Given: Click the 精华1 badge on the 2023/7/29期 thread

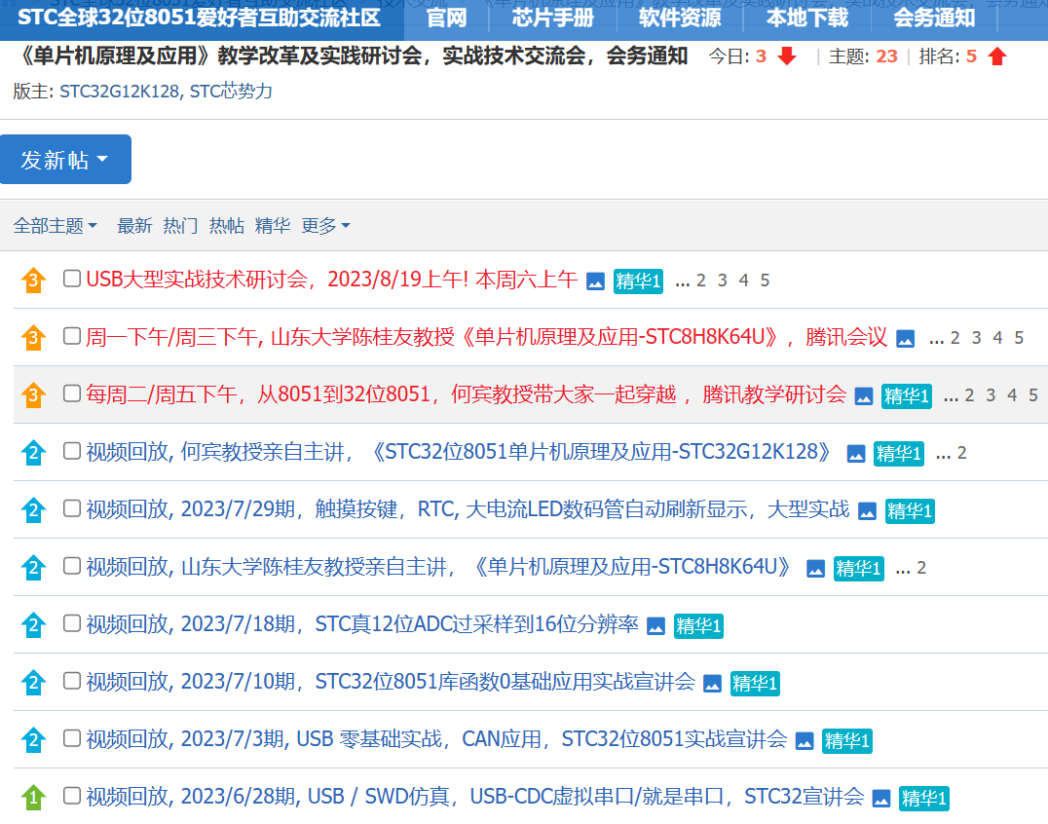Looking at the screenshot, I should (910, 511).
